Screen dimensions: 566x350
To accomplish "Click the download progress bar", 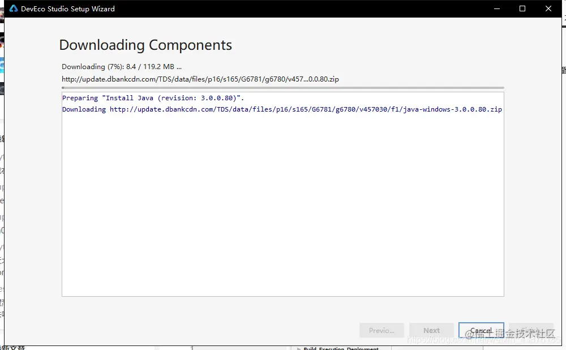I will pos(282,88).
